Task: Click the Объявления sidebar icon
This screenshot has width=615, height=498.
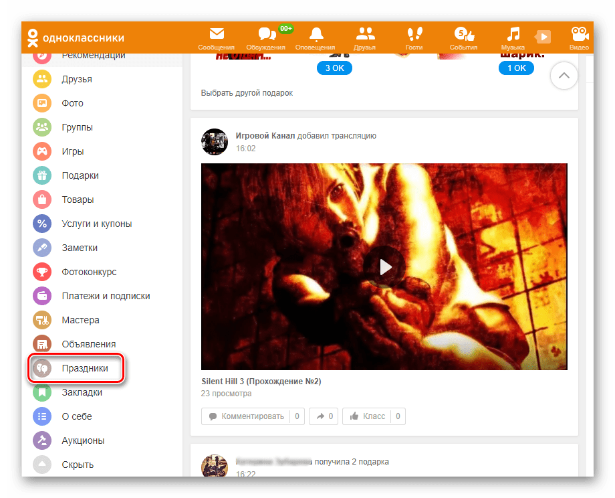Action: tap(42, 344)
